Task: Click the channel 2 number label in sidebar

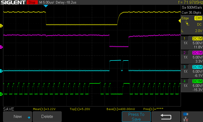Action: point(184,53)
